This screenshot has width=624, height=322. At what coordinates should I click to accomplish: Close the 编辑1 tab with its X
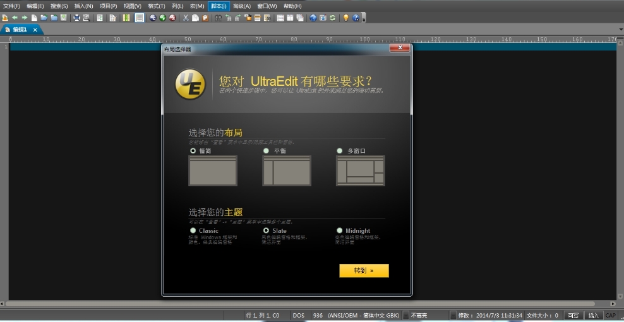click(x=35, y=30)
